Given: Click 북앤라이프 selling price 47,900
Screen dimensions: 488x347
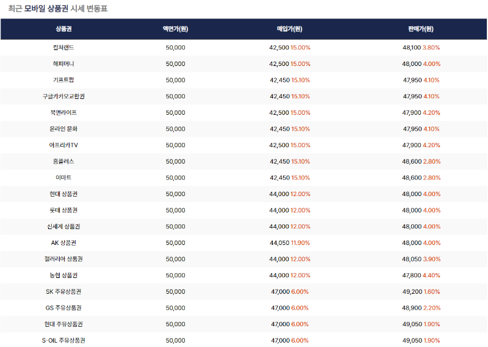Looking at the screenshot, I should 411,112.
